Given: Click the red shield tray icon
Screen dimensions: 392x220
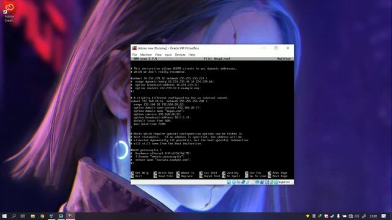Looking at the screenshot, I should 326,216.
